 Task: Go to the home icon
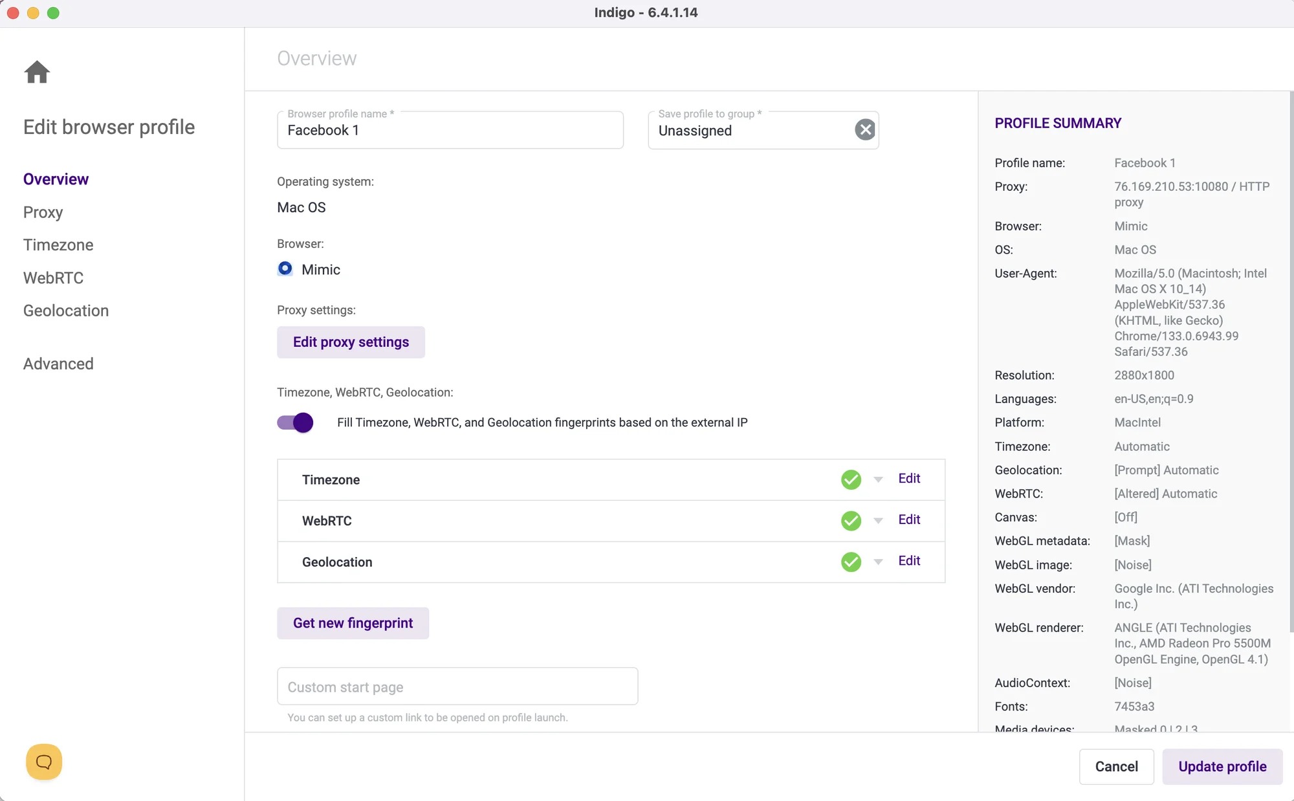pos(37,72)
